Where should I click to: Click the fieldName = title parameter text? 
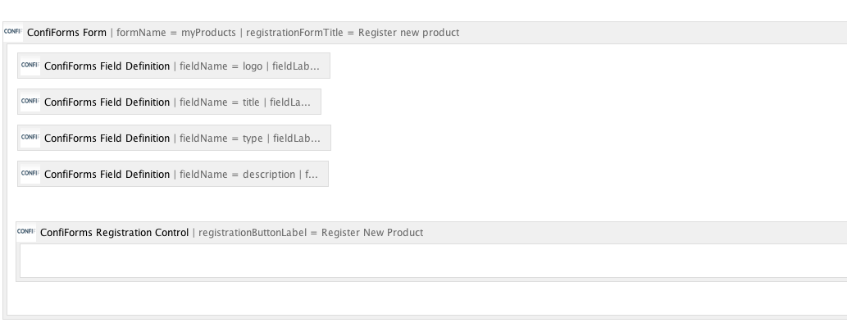pyautogui.click(x=219, y=102)
